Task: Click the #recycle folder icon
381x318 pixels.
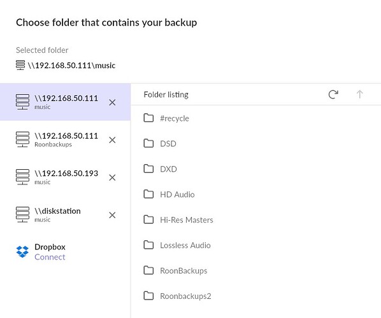Action: pos(148,118)
